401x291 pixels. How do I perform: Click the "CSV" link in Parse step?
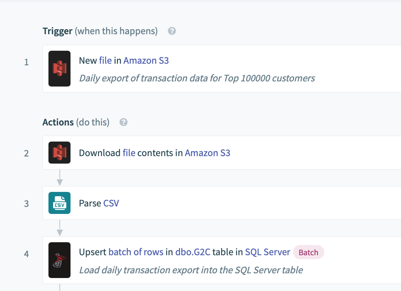click(x=111, y=203)
